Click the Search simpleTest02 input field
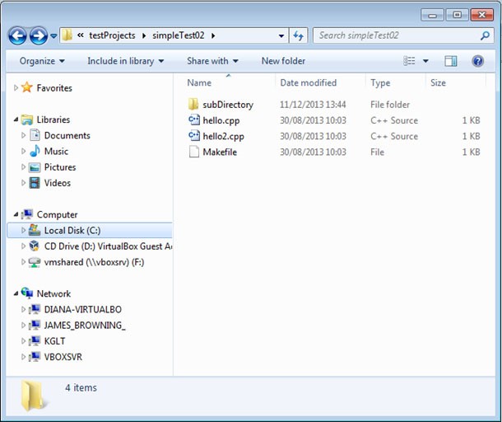The height and width of the screenshot is (422, 502). click(x=395, y=35)
